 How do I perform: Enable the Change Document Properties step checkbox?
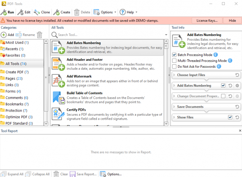223,96
